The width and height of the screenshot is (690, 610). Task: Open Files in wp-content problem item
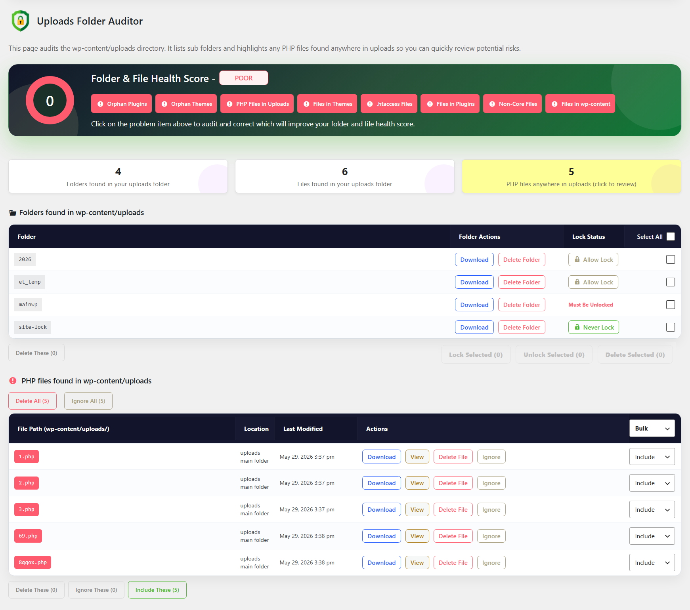coord(580,104)
